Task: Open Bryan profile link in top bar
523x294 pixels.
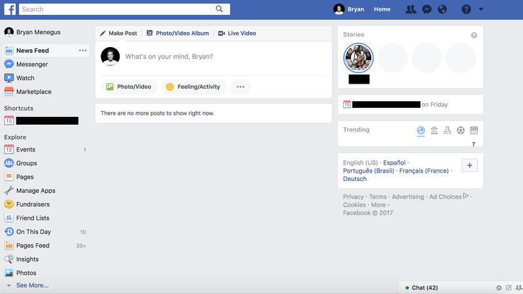Action: click(349, 9)
